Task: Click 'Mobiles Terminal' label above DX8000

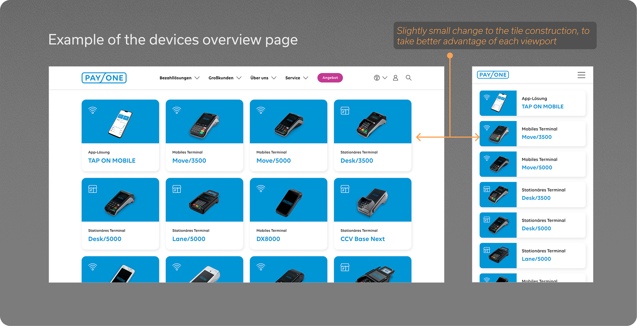Action: pos(271,230)
